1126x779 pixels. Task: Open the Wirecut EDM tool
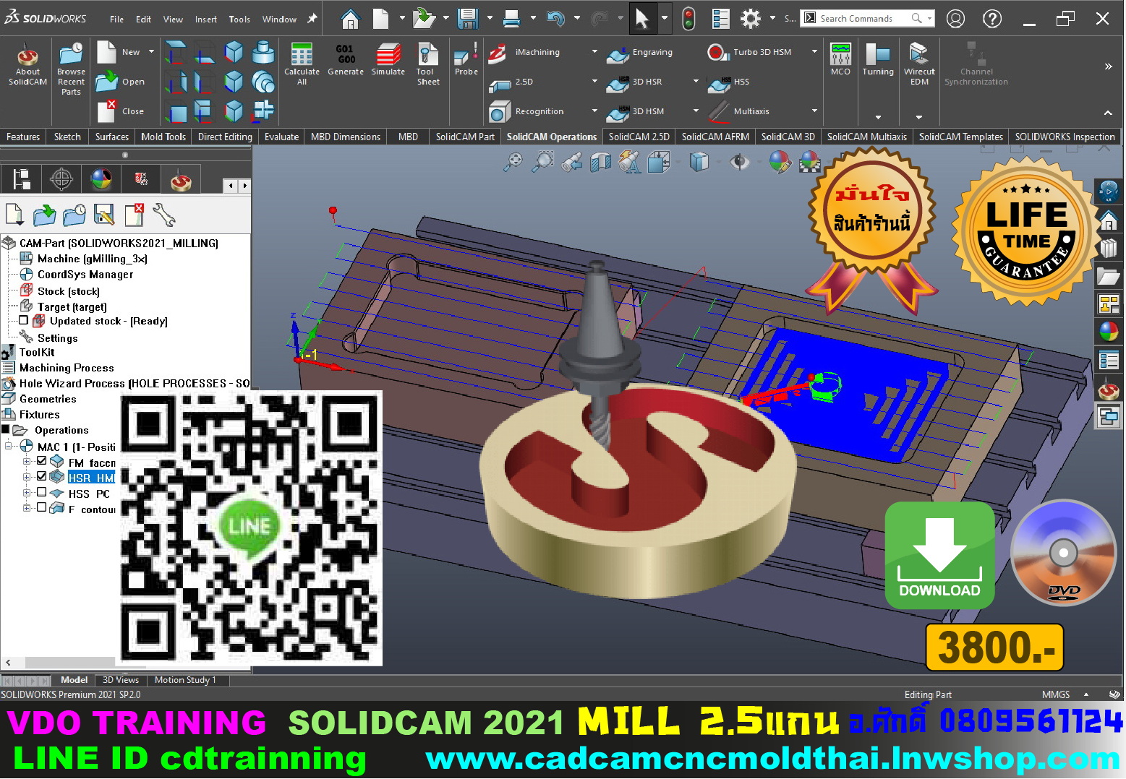919,63
